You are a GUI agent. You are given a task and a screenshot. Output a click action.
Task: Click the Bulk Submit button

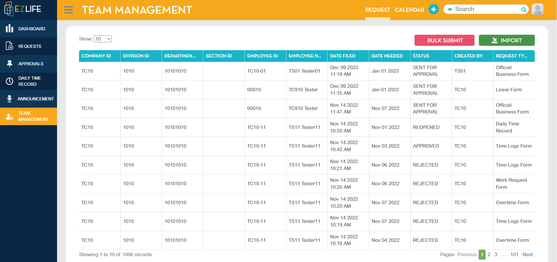point(444,40)
